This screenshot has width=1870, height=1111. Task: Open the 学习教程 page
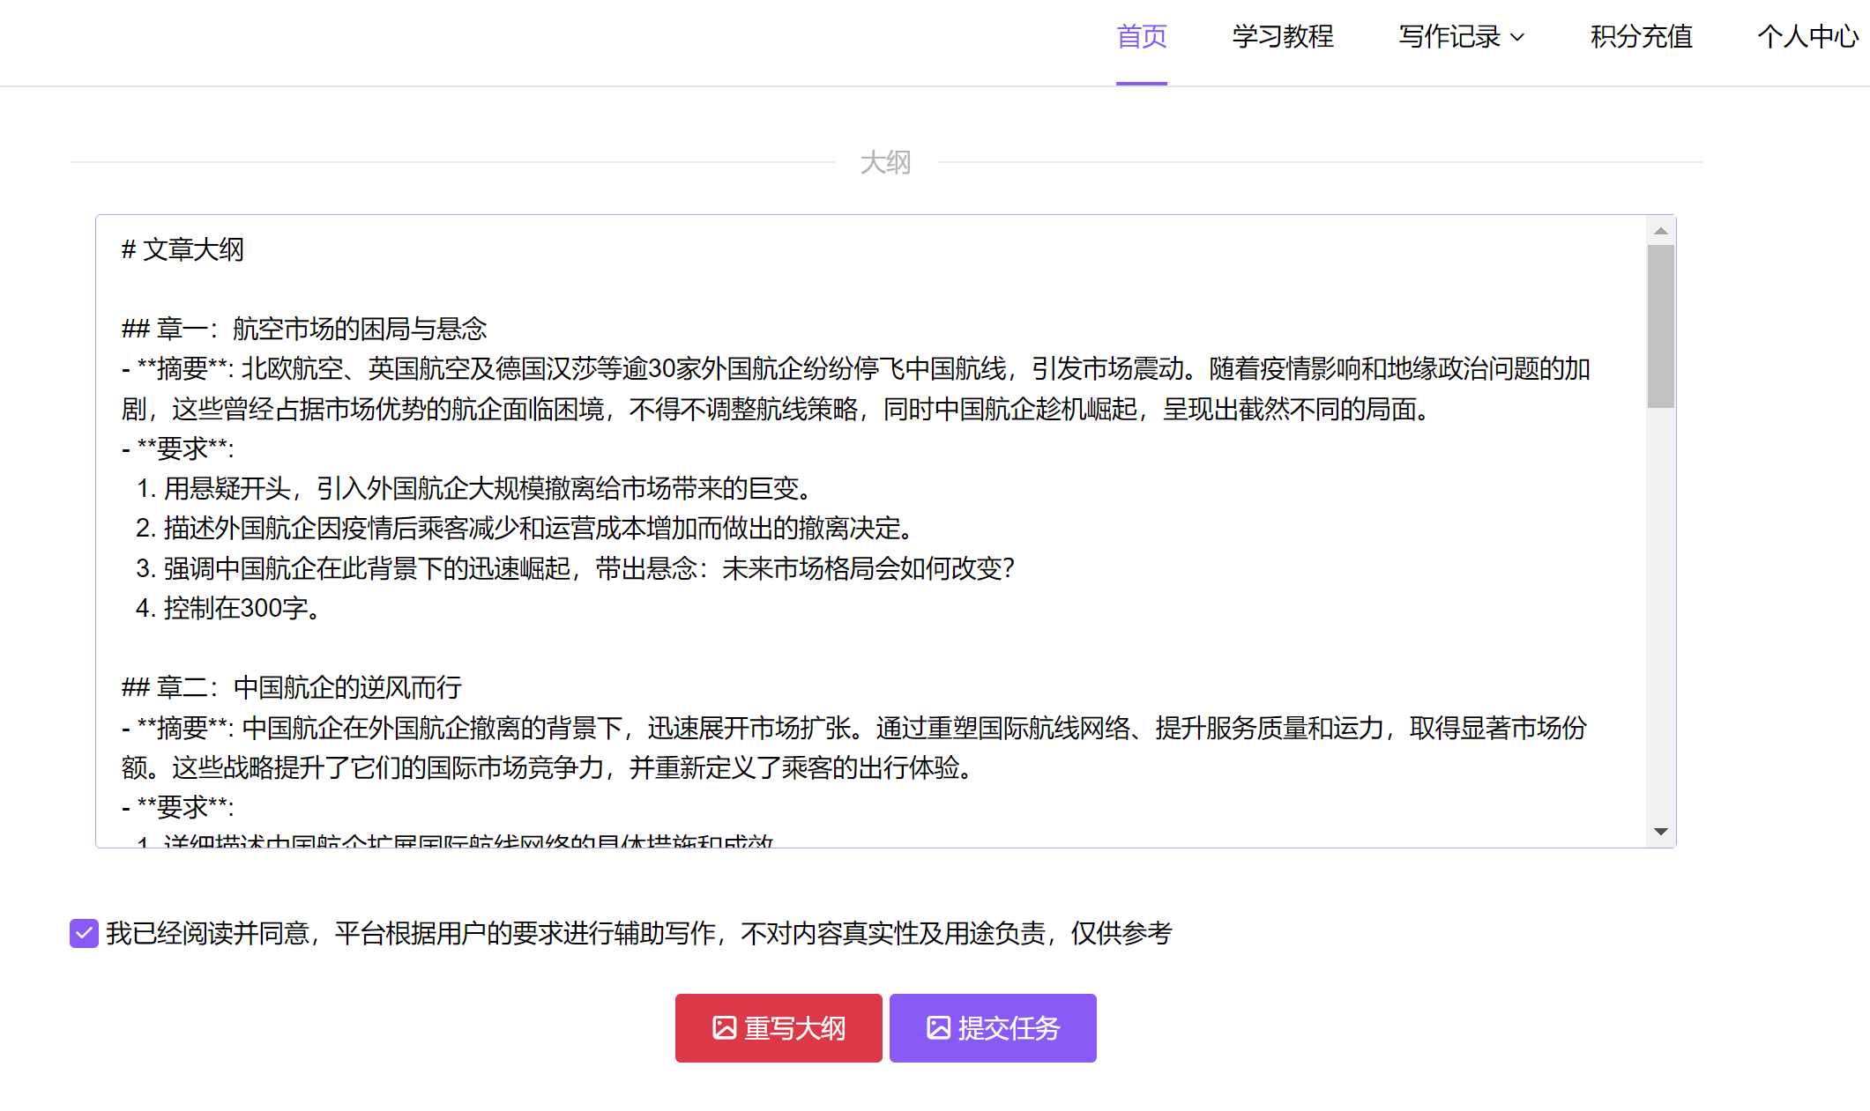coord(1283,37)
